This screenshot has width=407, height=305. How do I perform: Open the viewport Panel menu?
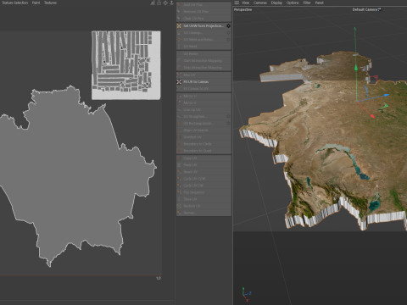coord(320,3)
